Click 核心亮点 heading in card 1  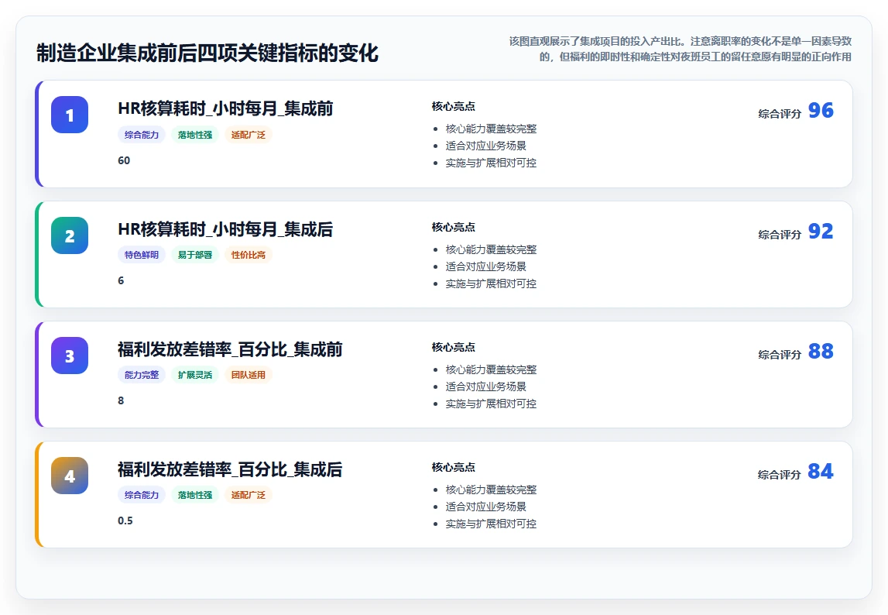tap(453, 107)
